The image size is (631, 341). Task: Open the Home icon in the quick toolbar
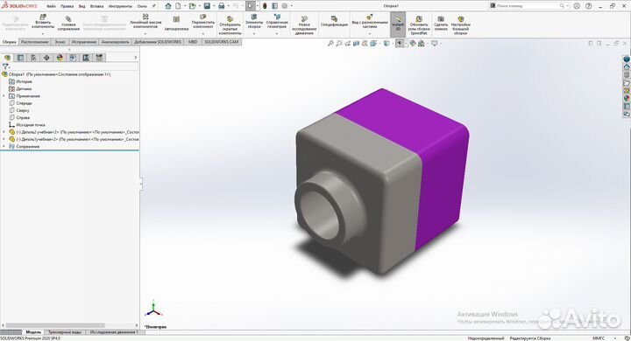(x=168, y=6)
